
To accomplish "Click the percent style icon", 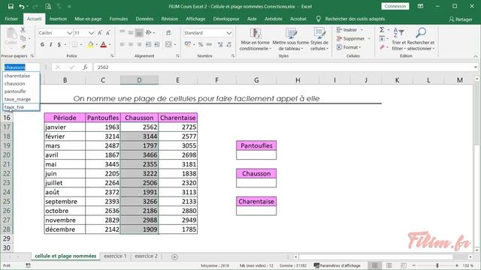I will 201,45.
